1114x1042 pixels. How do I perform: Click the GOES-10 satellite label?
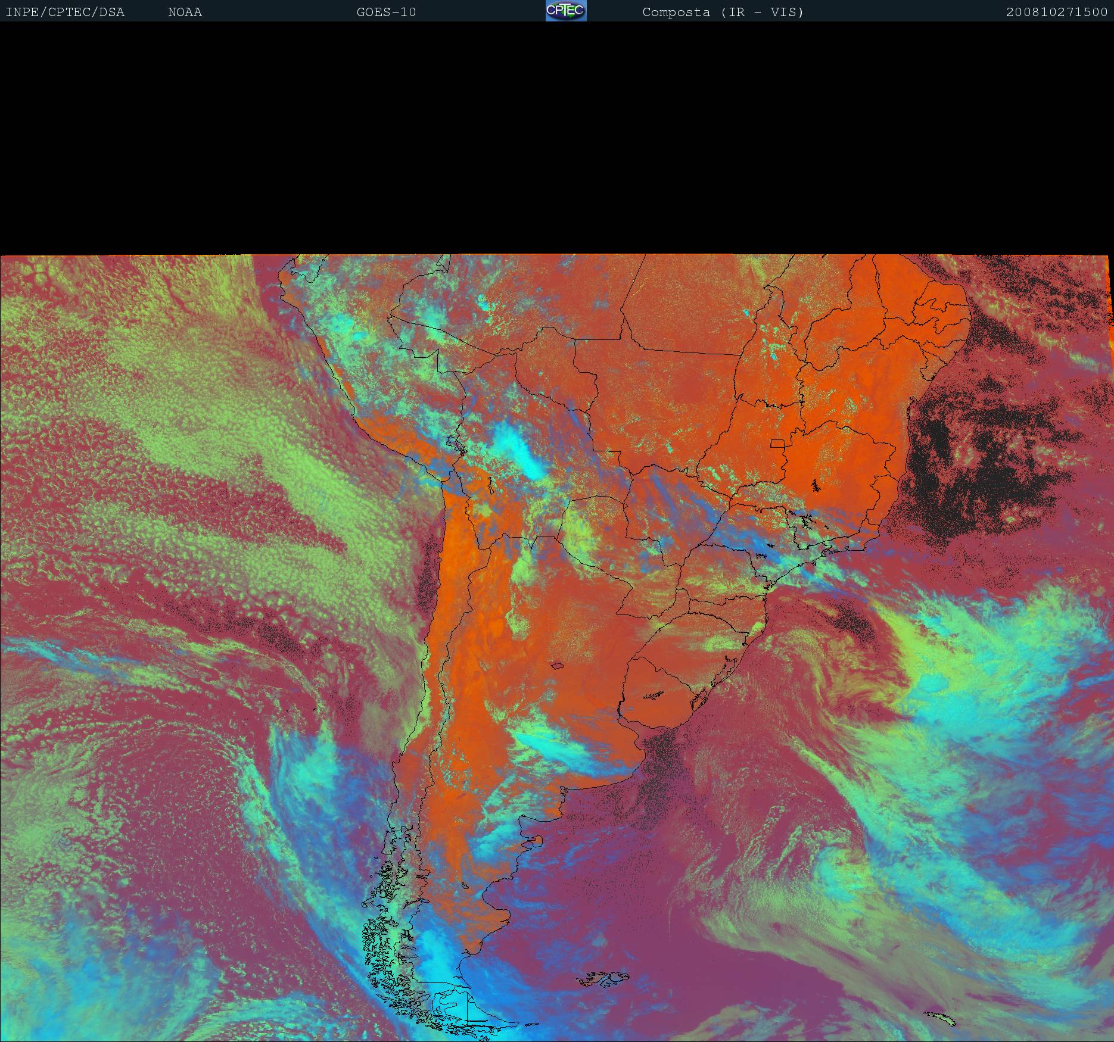point(386,12)
